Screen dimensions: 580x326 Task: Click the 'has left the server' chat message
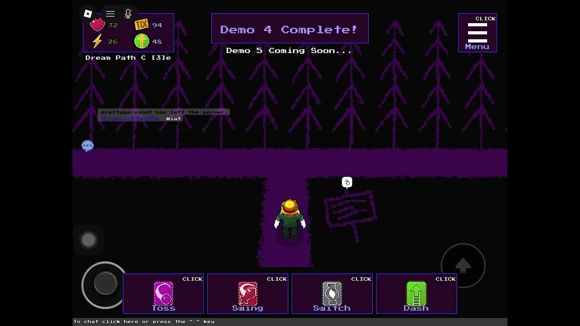click(164, 112)
